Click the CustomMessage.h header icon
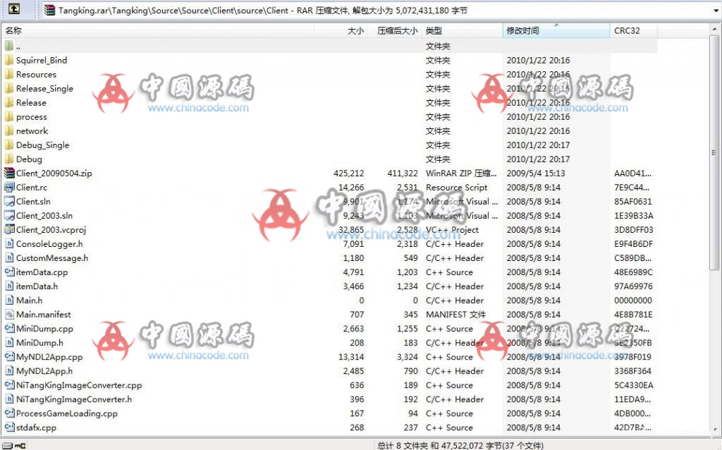The image size is (722, 450). [x=8, y=258]
